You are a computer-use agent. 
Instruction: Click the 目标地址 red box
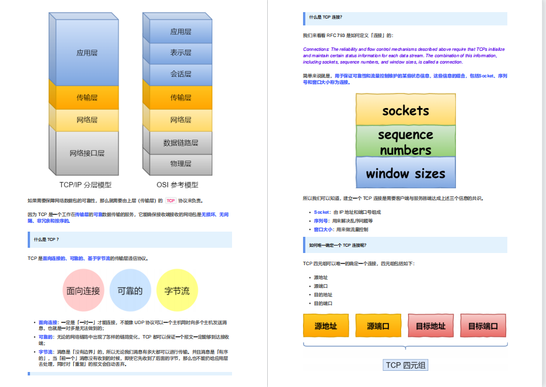pos(431,326)
